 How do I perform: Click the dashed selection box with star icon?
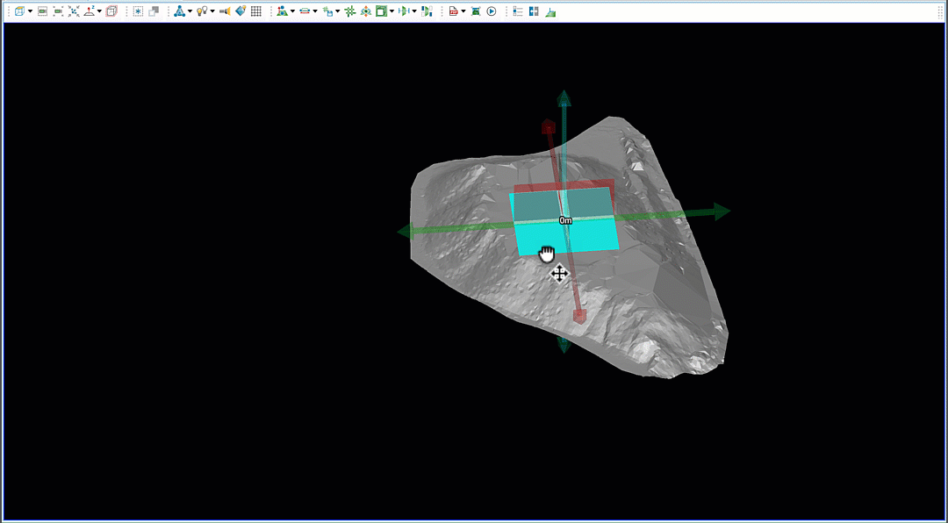138,11
